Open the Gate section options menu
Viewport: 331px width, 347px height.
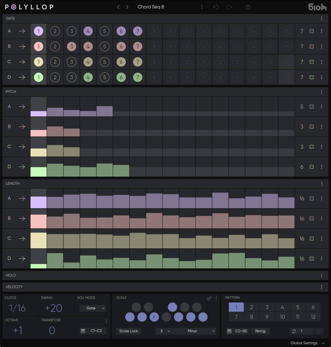(321, 19)
